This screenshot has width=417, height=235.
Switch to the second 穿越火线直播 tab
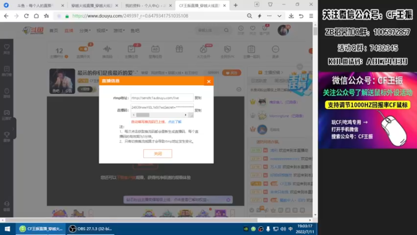(91, 5)
